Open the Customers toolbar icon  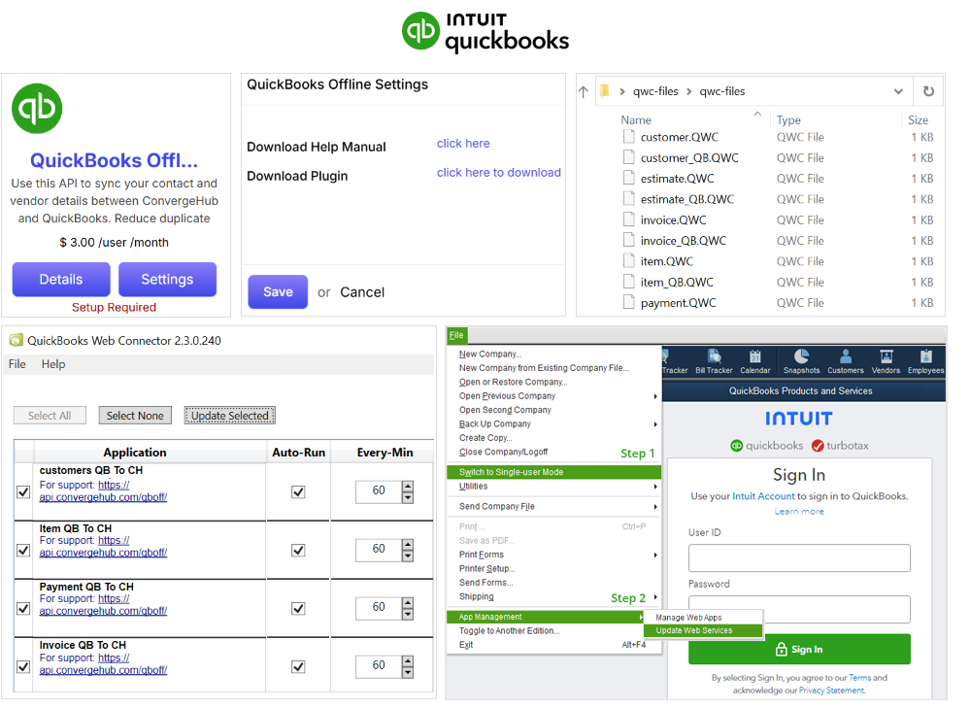(846, 361)
